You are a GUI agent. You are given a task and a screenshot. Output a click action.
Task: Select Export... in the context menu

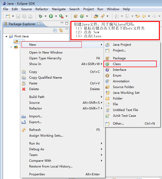click(62, 122)
